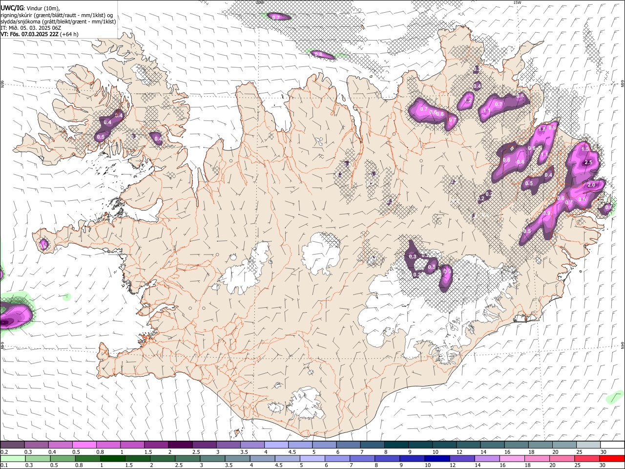Screen dimensions: 625x469
Task: Pick the pale green swatch above the bottom-row 0.1 label
Action: 13,459
